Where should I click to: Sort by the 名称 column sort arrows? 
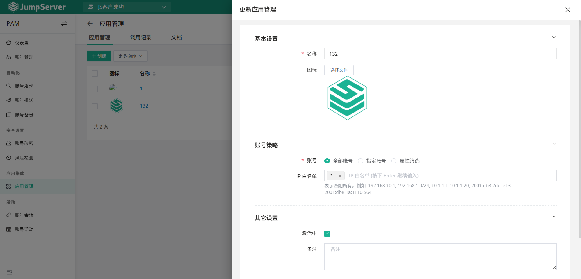154,73
